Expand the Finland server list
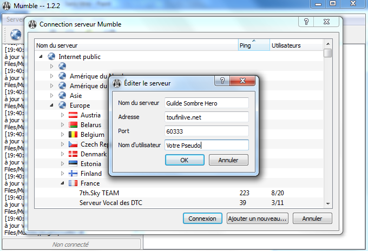This screenshot has height=251, width=368. coord(62,173)
